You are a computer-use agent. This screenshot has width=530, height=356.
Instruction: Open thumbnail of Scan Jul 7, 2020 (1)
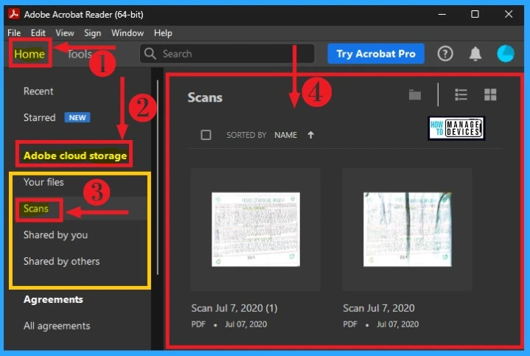[x=256, y=229]
